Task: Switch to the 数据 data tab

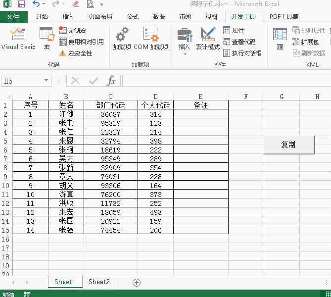Action: click(159, 17)
